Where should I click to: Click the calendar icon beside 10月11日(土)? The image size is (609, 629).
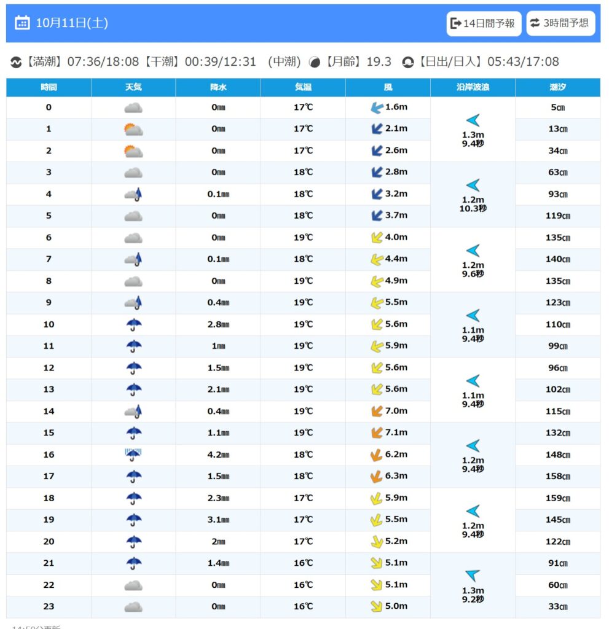point(22,23)
